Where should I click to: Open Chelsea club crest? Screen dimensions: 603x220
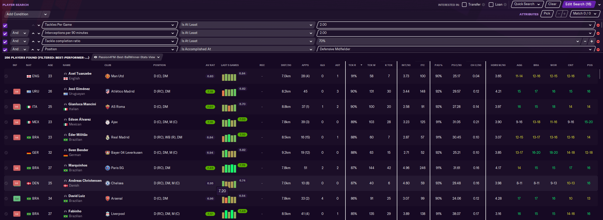pyautogui.click(x=108, y=183)
